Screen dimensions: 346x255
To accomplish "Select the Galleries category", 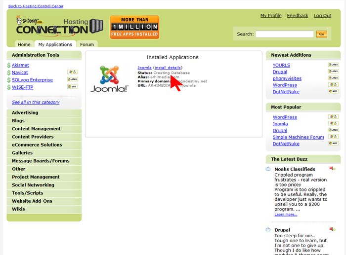I will pos(44,153).
